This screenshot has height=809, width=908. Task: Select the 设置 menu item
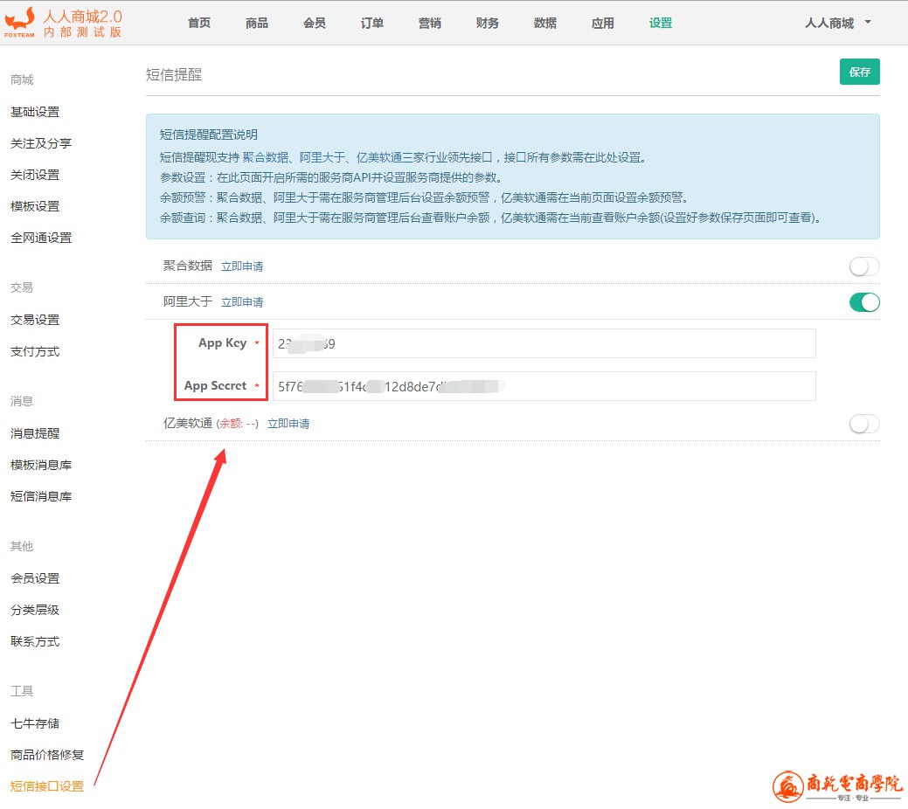661,24
